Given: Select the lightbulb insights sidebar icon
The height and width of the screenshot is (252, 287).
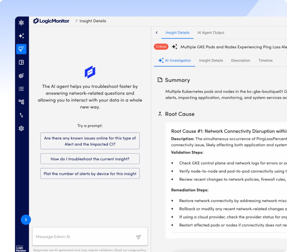Looking at the screenshot, I should [x=21, y=49].
